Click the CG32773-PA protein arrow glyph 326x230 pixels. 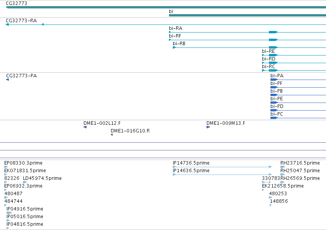tap(8, 80)
